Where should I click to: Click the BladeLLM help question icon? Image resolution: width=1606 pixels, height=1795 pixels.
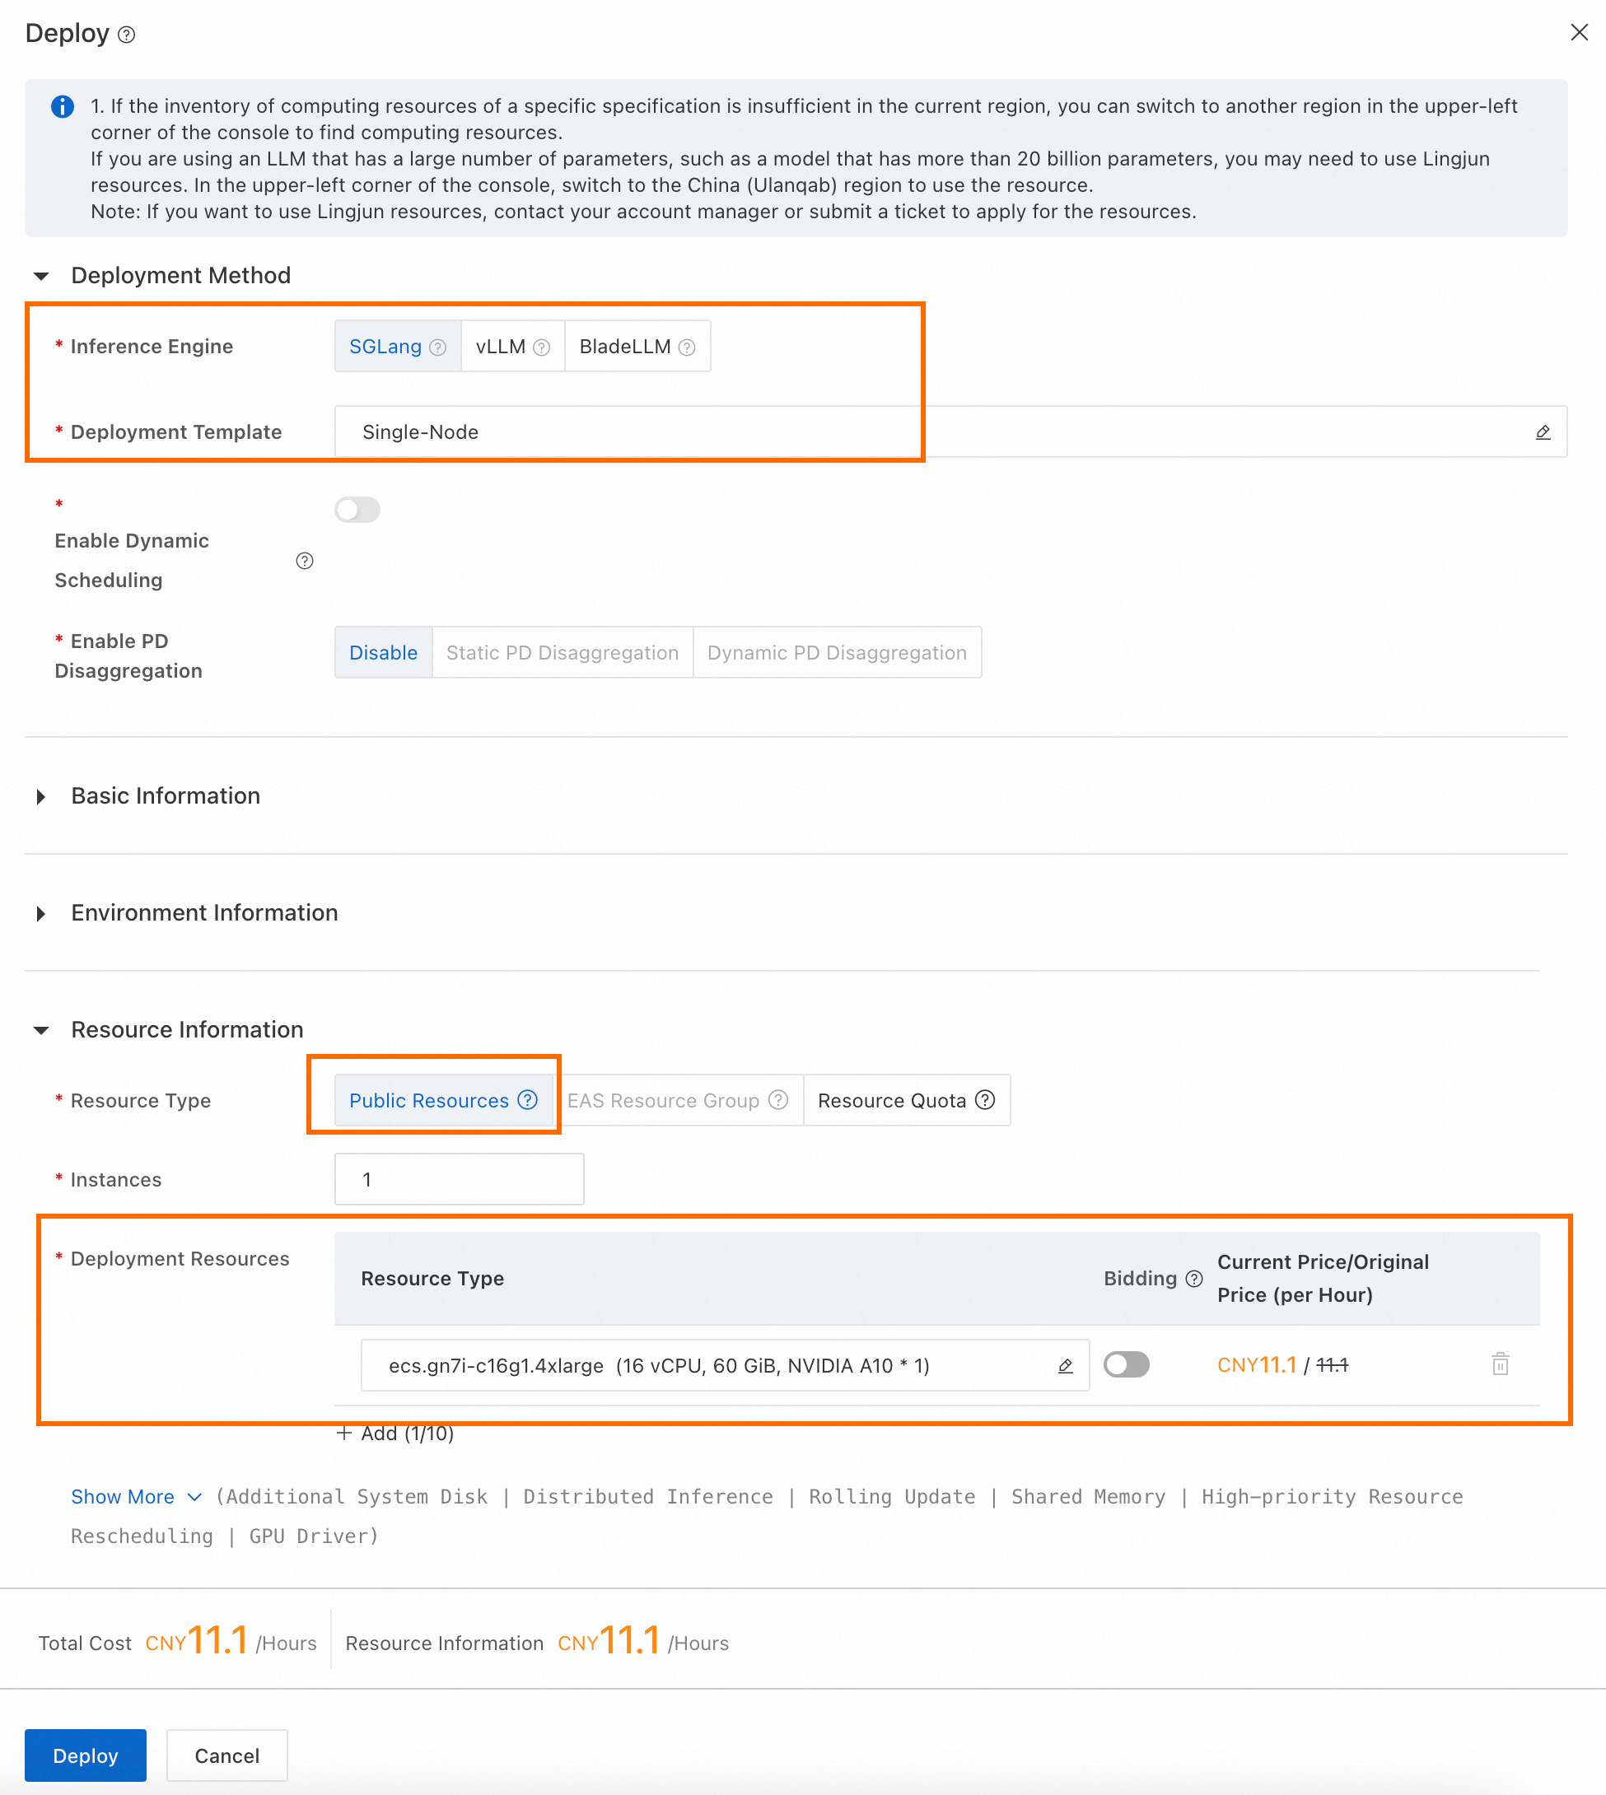pyautogui.click(x=688, y=347)
